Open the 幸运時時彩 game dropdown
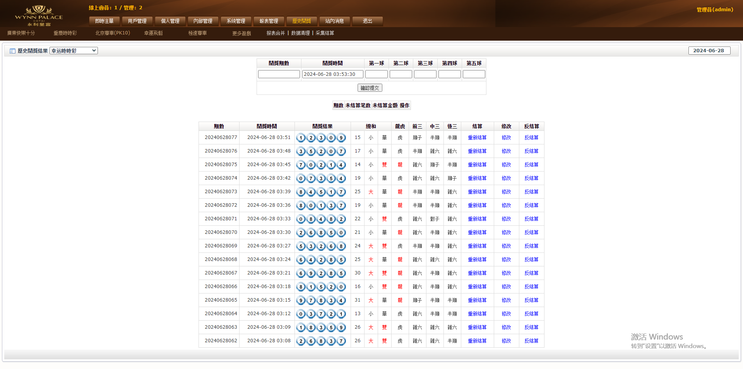Image resolution: width=743 pixels, height=369 pixels. tap(74, 51)
